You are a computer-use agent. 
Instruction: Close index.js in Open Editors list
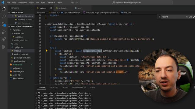click(x=12, y=16)
